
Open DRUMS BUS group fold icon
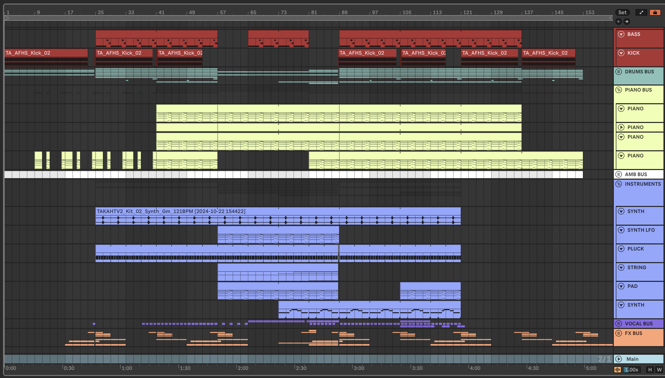(619, 72)
